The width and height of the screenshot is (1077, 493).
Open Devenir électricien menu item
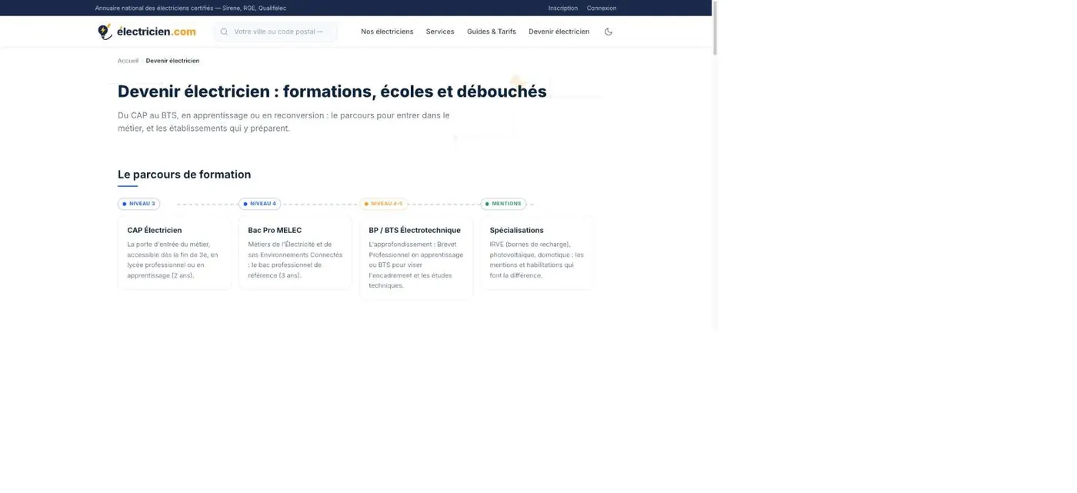click(x=559, y=32)
